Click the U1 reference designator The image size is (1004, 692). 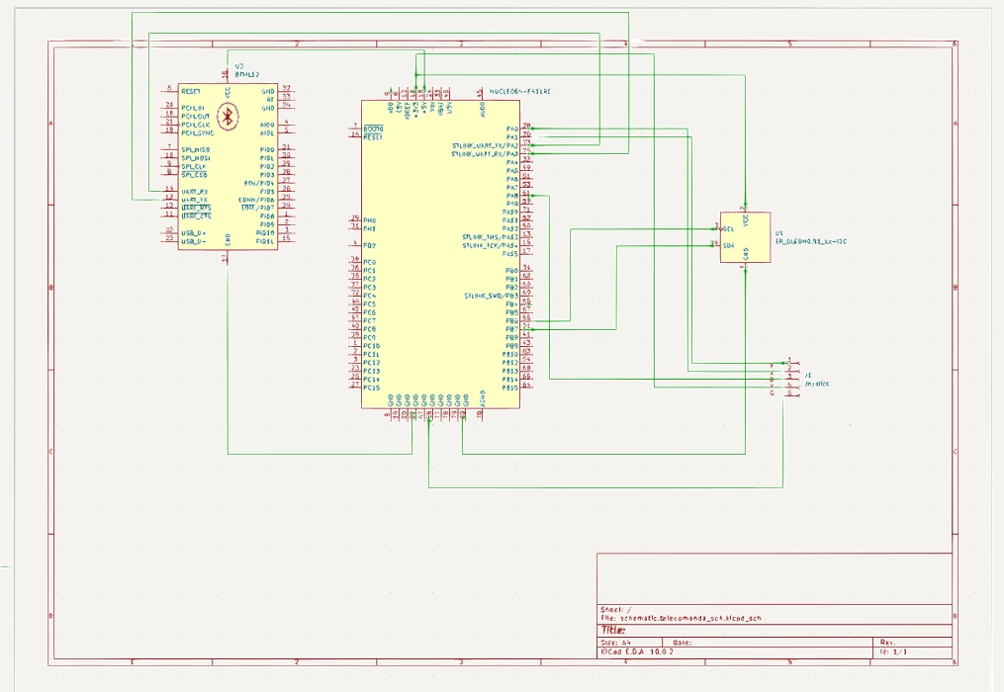(779, 233)
